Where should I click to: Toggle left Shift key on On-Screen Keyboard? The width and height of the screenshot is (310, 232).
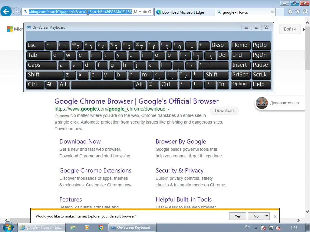coord(45,75)
